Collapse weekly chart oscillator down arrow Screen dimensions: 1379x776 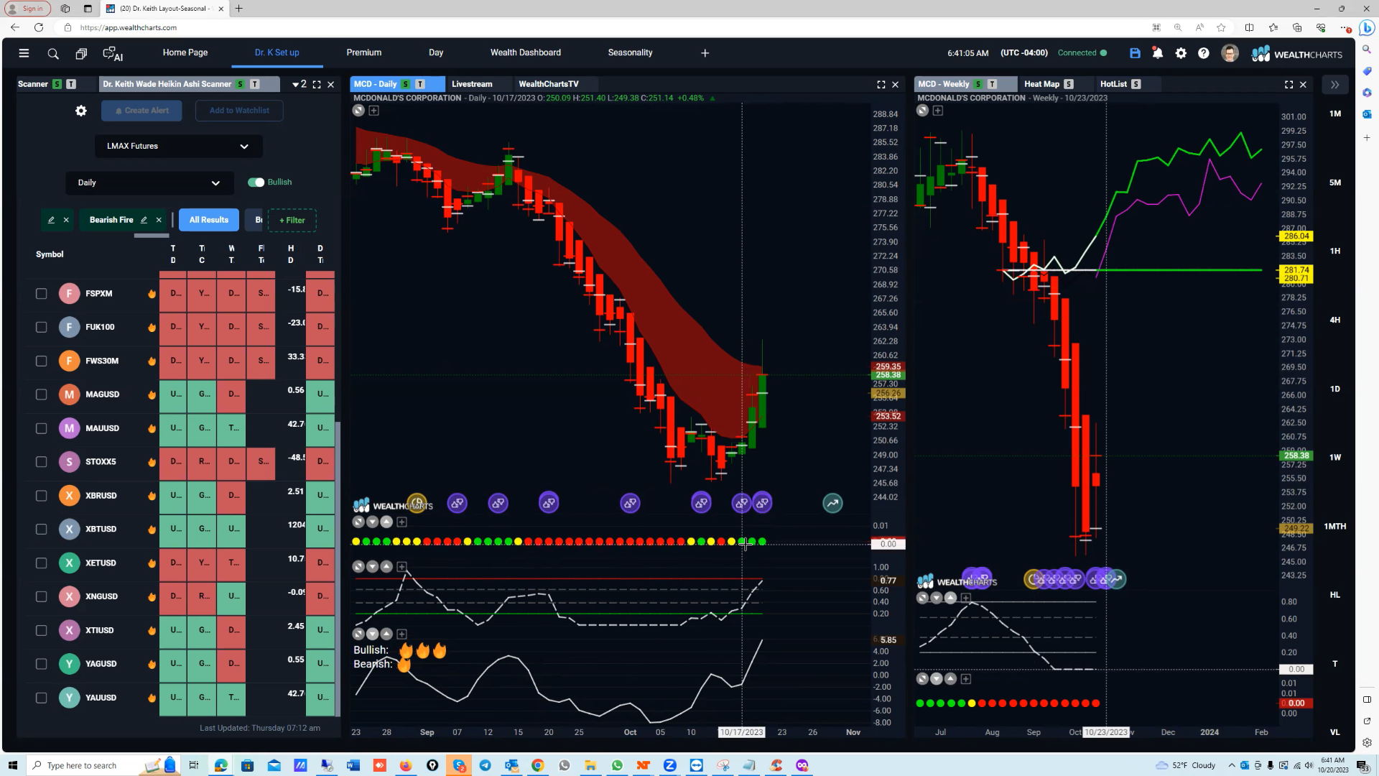pos(937,598)
